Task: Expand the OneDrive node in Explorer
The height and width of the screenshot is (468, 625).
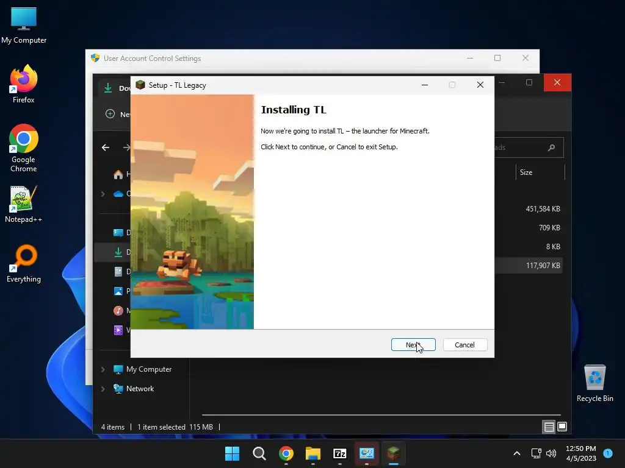Action: [x=103, y=194]
